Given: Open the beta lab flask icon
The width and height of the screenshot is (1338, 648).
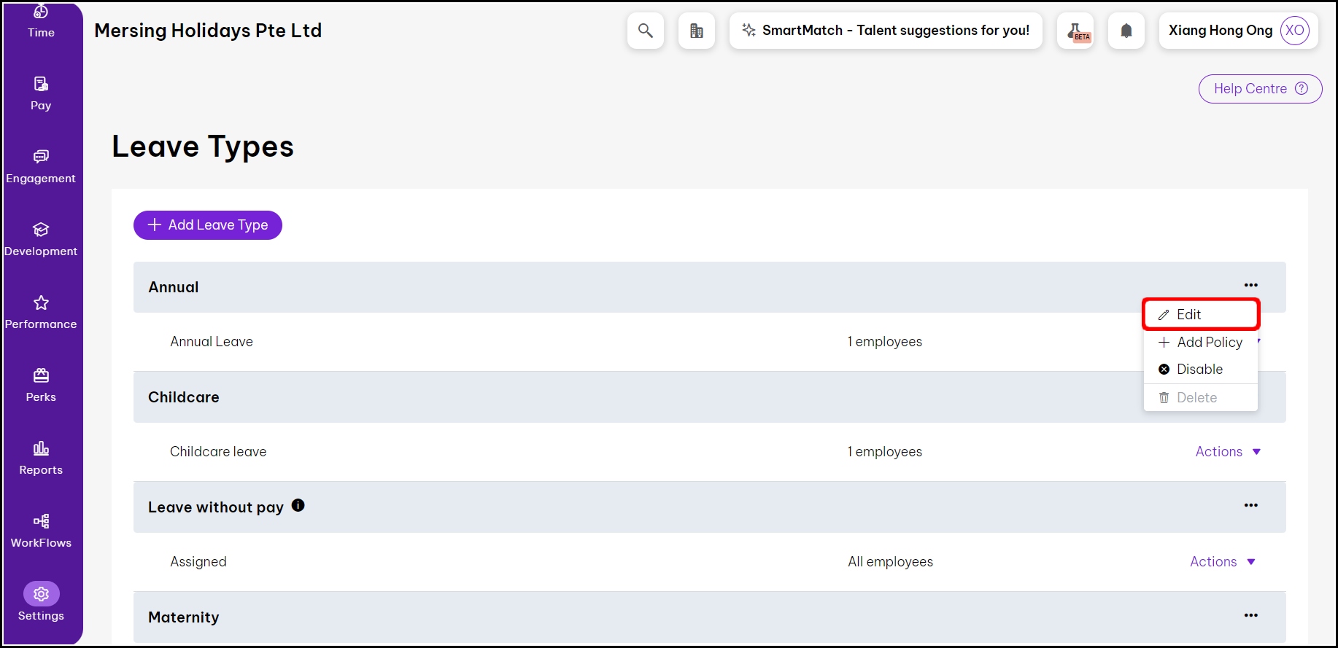Looking at the screenshot, I should (x=1075, y=31).
